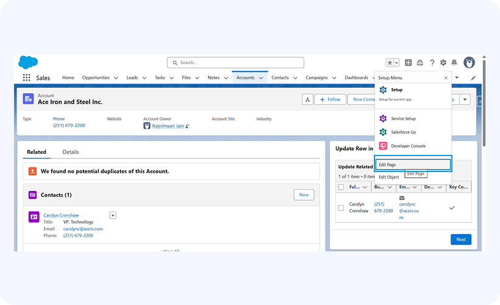Select all rows with header checkbox

[x=341, y=187]
